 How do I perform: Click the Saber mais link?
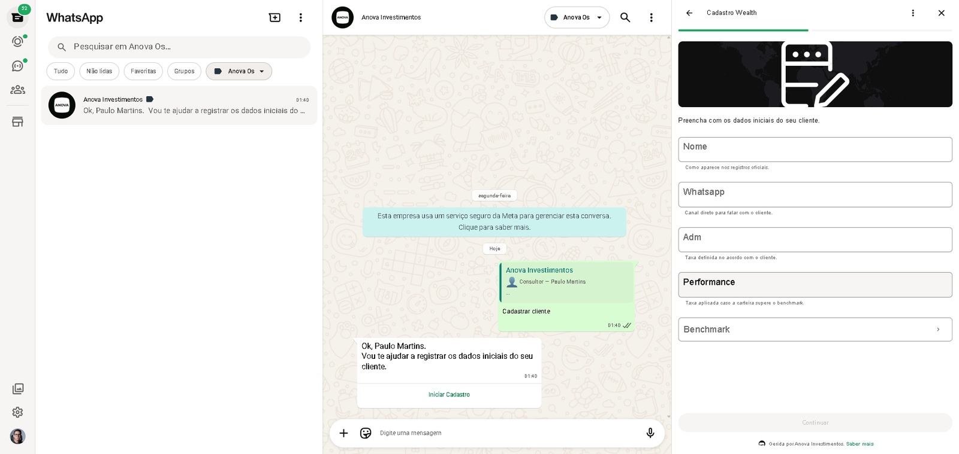(860, 444)
